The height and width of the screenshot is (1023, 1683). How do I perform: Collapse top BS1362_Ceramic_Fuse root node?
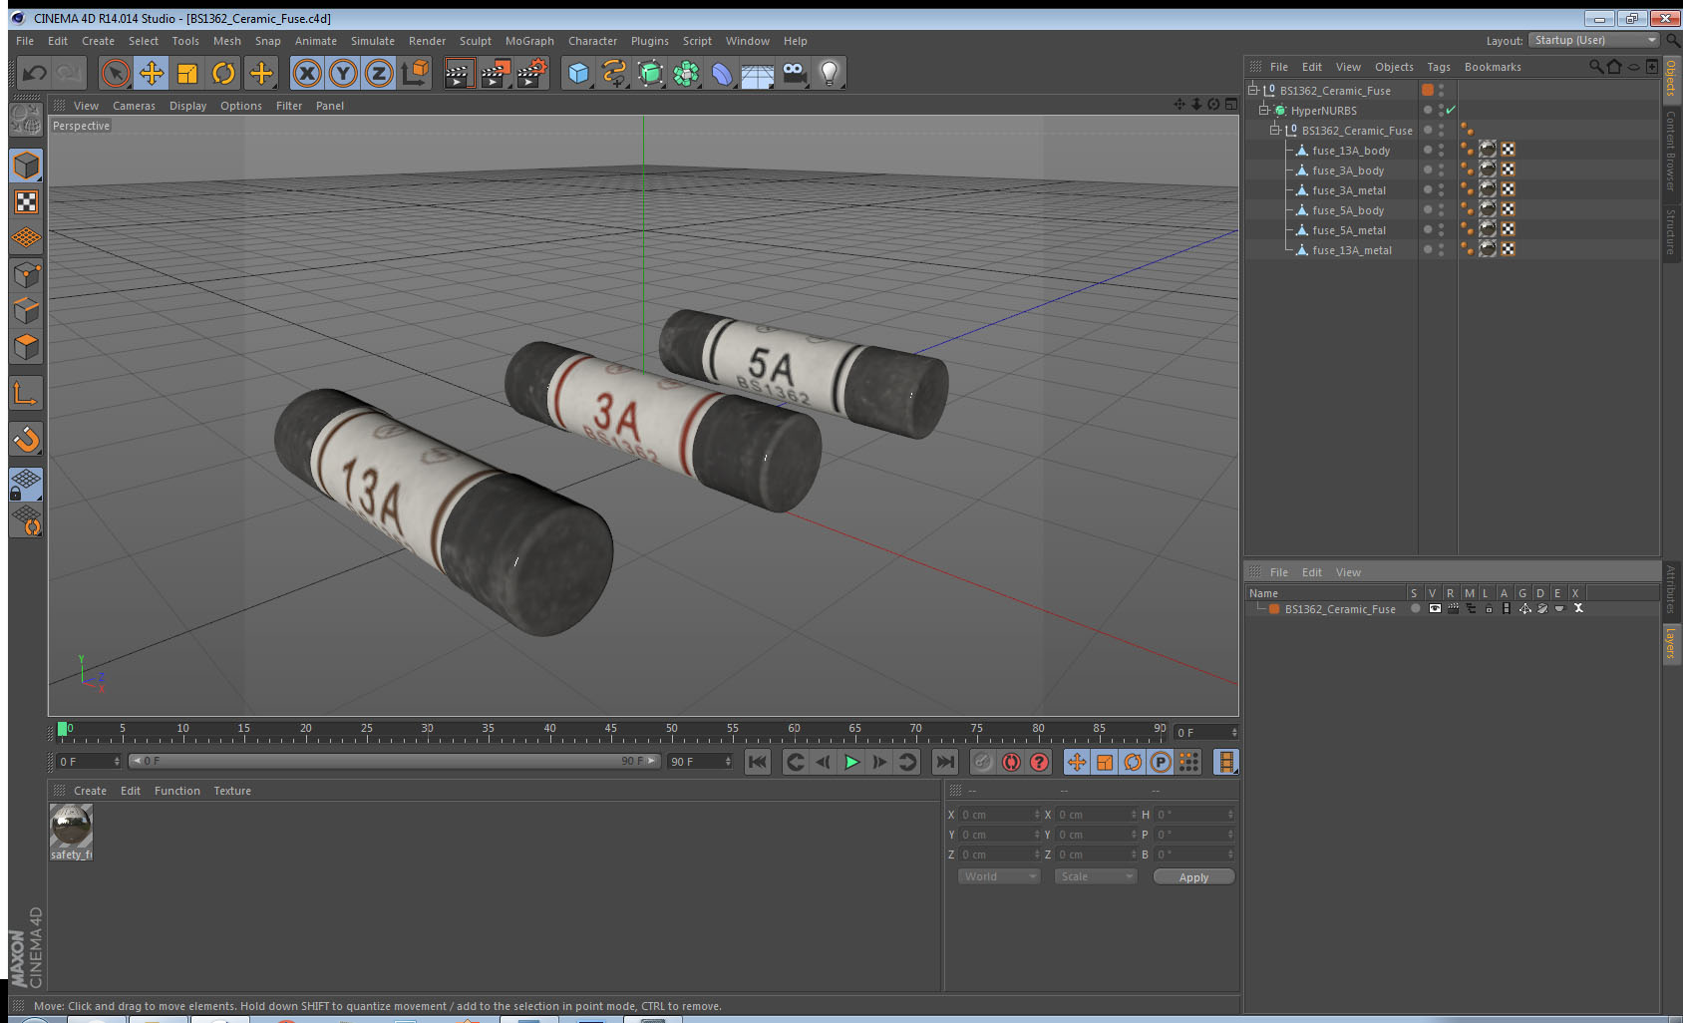pyautogui.click(x=1253, y=90)
